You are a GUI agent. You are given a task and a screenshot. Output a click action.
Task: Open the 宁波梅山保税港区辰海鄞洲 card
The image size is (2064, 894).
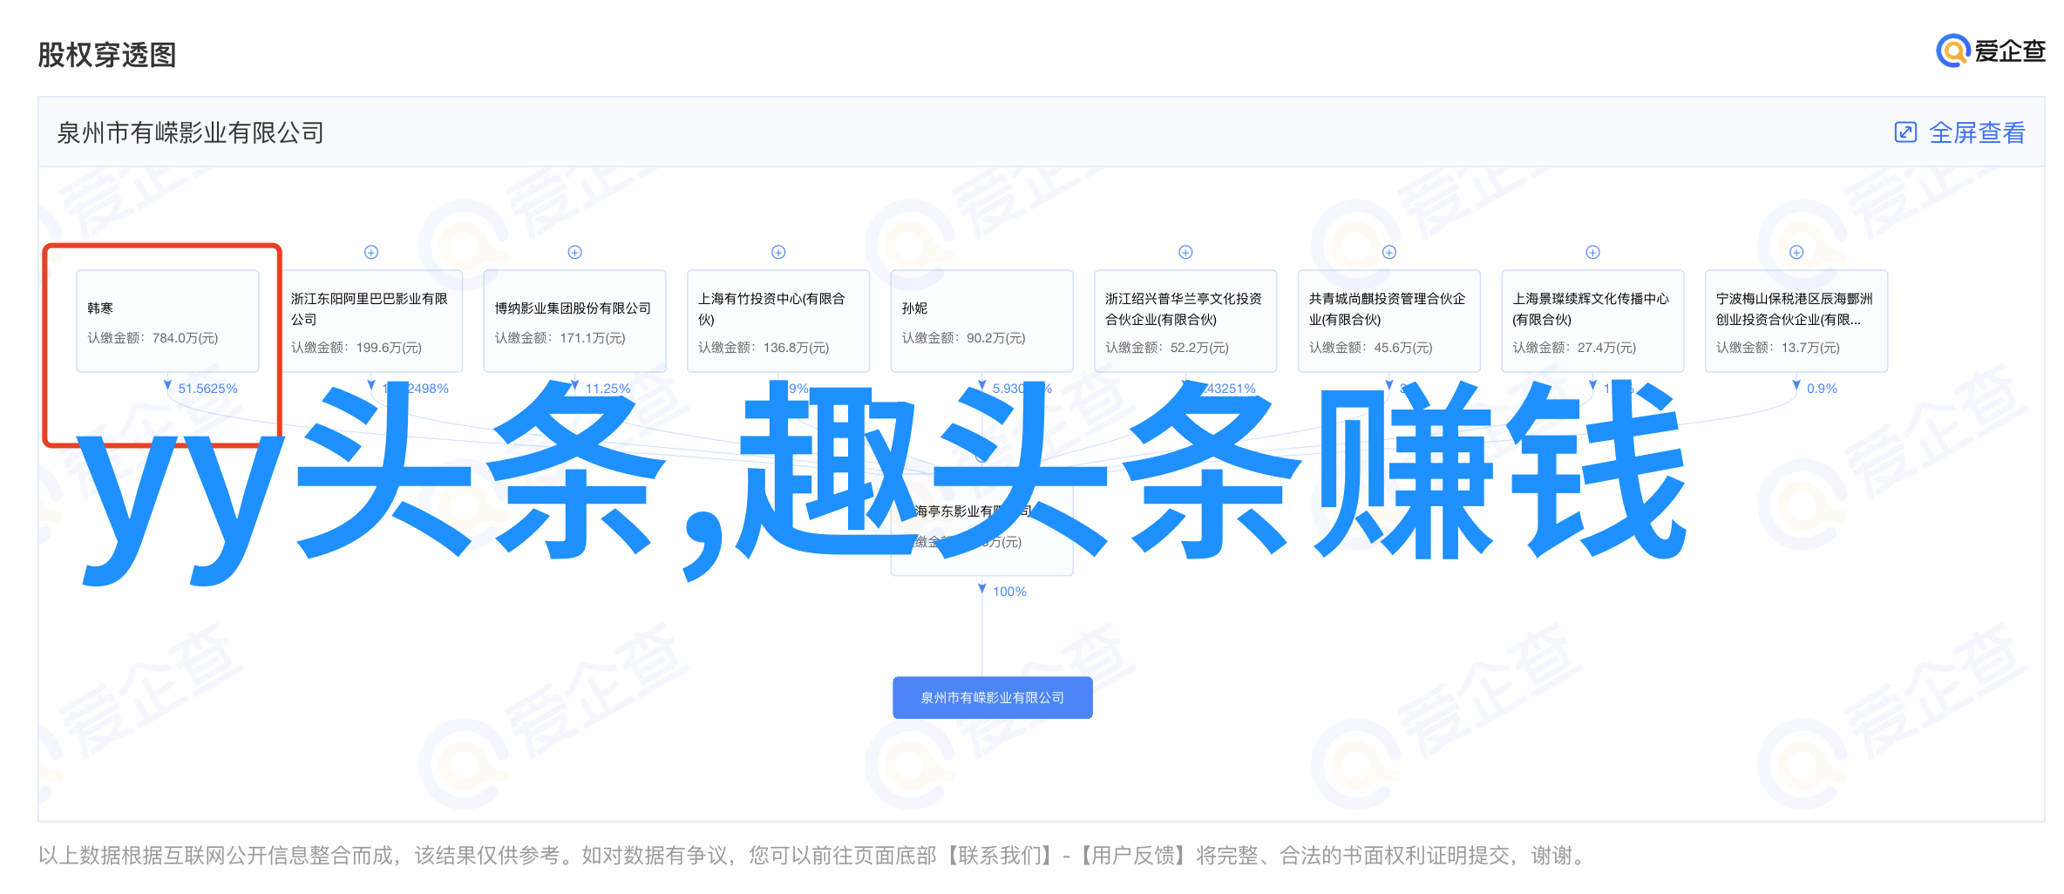coord(1796,321)
